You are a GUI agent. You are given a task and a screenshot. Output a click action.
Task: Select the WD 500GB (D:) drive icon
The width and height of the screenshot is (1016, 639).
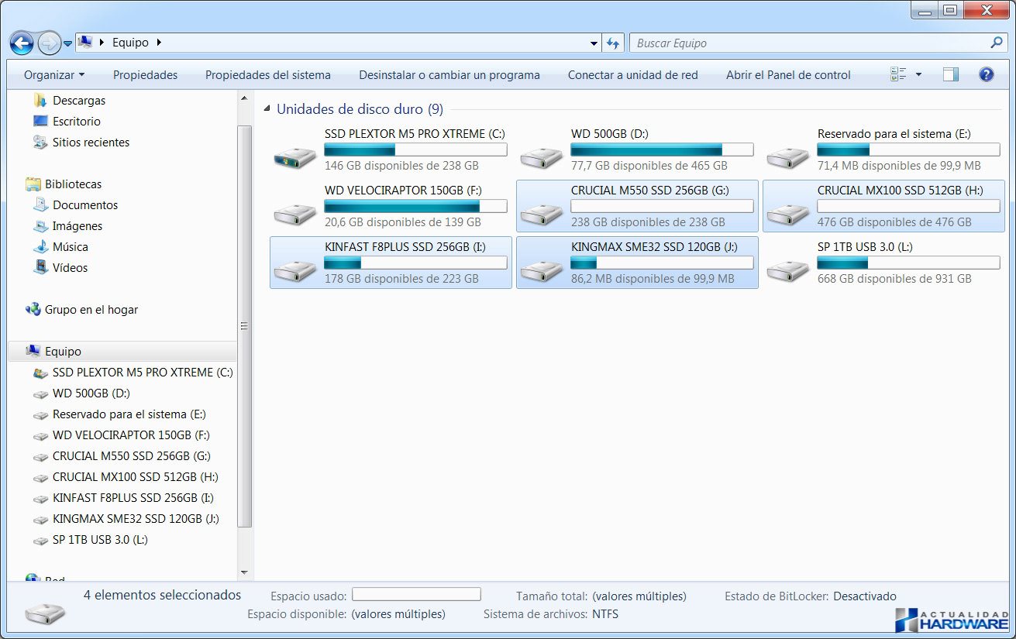(x=542, y=155)
